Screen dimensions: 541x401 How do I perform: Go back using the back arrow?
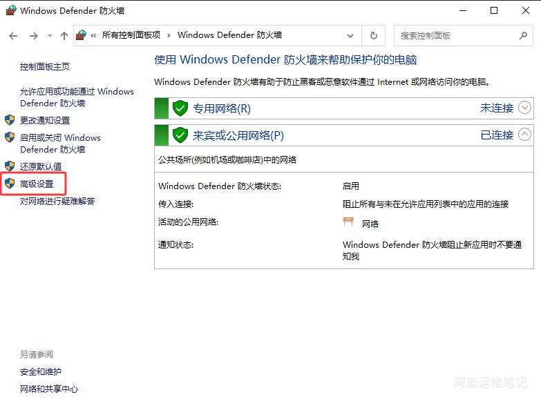point(13,36)
